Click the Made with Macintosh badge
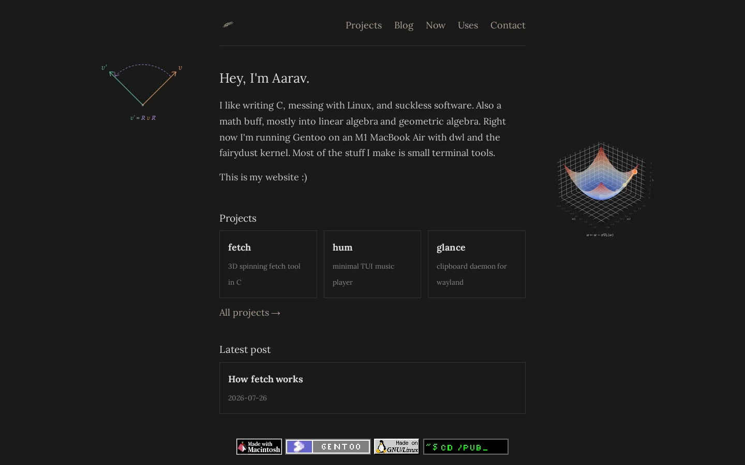Screen dimensions: 745x465 [x=259, y=447]
